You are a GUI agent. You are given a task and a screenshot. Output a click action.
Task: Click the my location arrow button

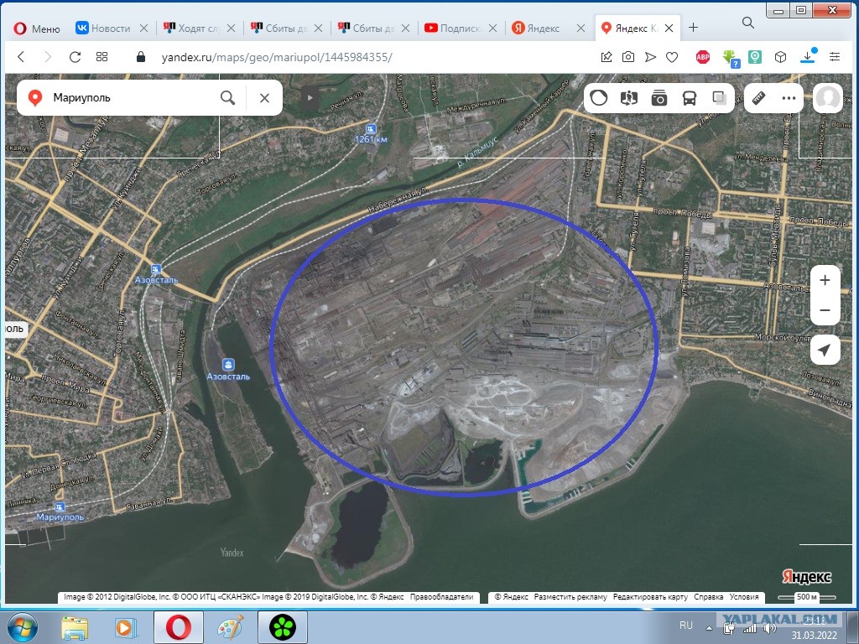(825, 350)
